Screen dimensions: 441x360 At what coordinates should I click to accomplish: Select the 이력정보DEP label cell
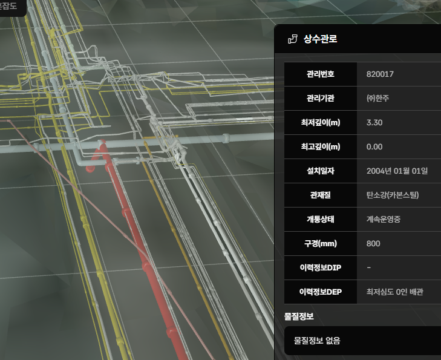click(321, 292)
